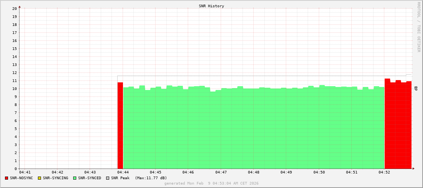This screenshot has width=423, height=188.
Task: Click the dB unit label on right side
Action: click(x=416, y=88)
